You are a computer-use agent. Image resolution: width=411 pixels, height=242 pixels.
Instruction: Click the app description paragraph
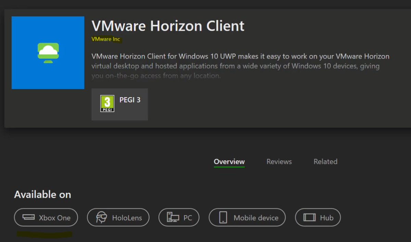tap(240, 66)
